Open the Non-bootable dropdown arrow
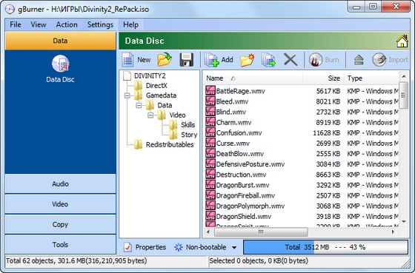Screen dimensions: 415x273 234,248
